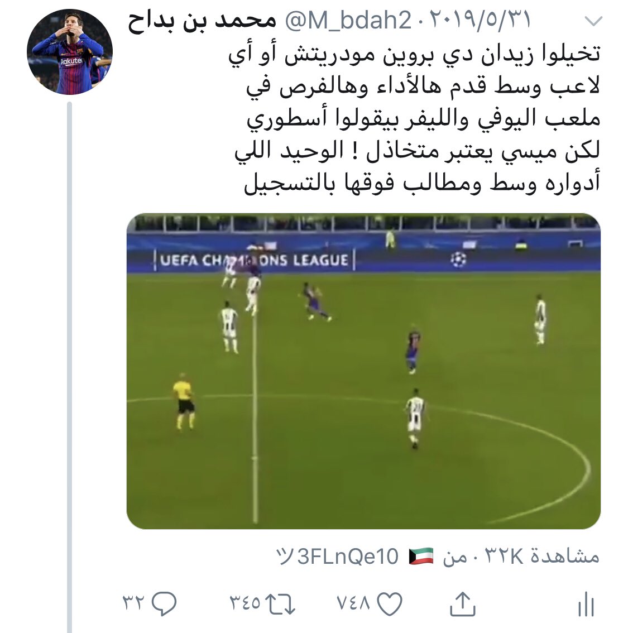
Task: Open the profile picture of محمد بن بداح
Action: [x=70, y=52]
